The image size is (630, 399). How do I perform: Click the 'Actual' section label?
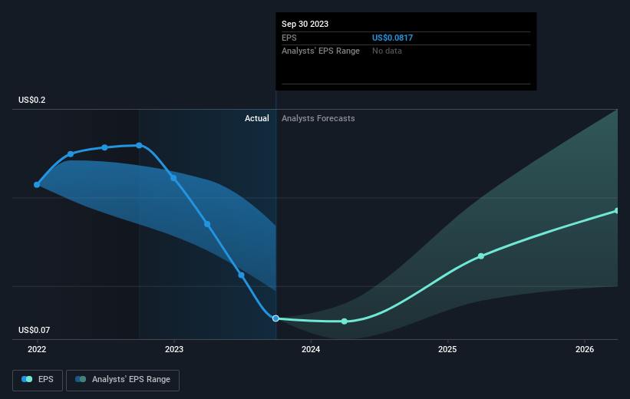tap(257, 118)
